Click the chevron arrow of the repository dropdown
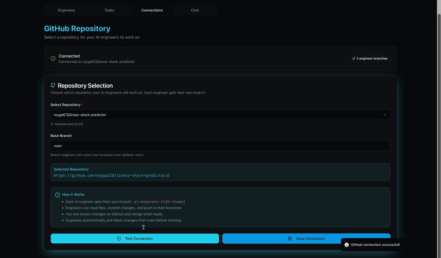 385,115
